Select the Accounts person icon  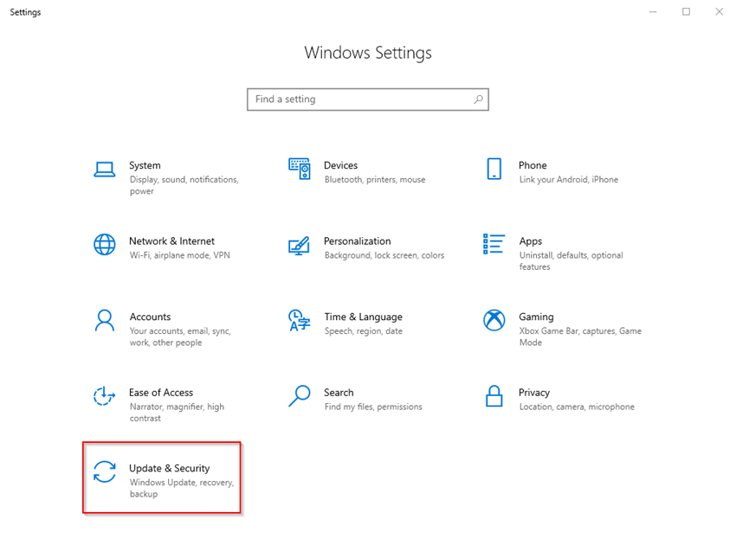[105, 321]
